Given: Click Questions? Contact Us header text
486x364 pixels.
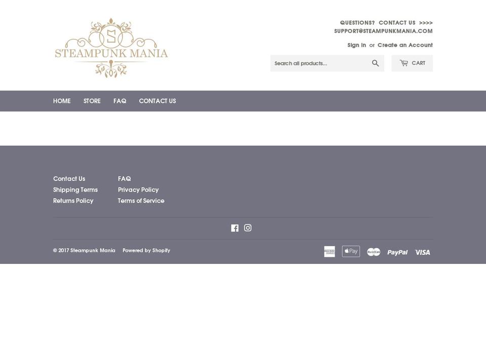Looking at the screenshot, I should click(386, 23).
